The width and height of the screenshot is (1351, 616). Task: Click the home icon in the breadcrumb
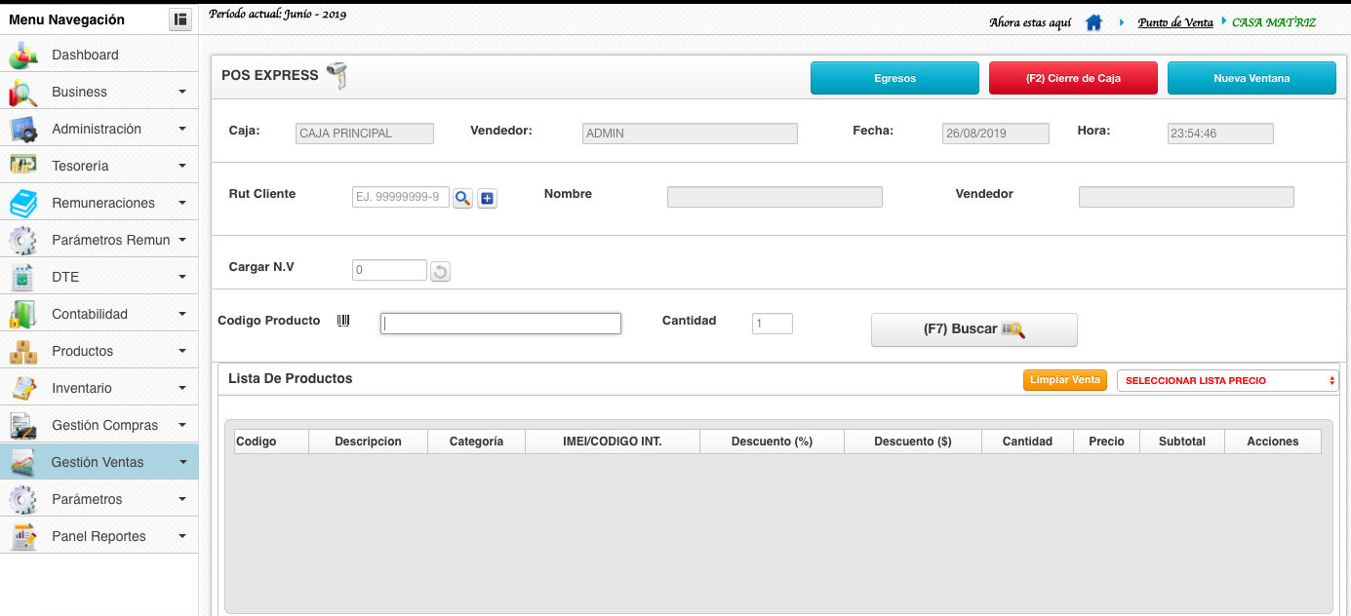click(x=1093, y=22)
